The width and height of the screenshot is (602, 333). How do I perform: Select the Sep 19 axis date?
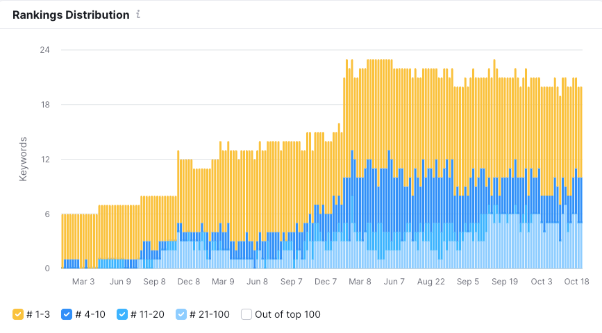(505, 282)
